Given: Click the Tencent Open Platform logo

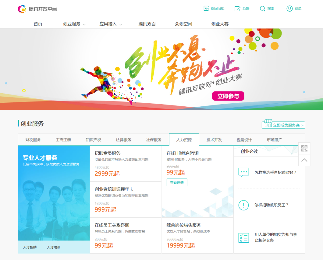Looking at the screenshot, I should point(22,9).
